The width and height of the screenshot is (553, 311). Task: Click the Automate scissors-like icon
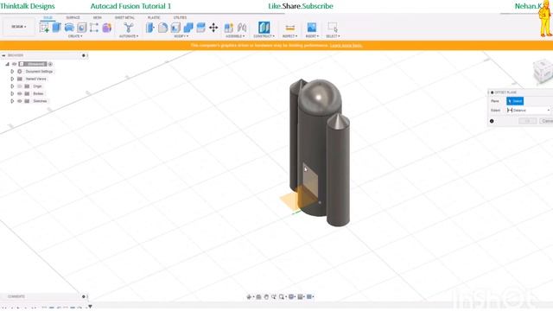pyautogui.click(x=129, y=28)
